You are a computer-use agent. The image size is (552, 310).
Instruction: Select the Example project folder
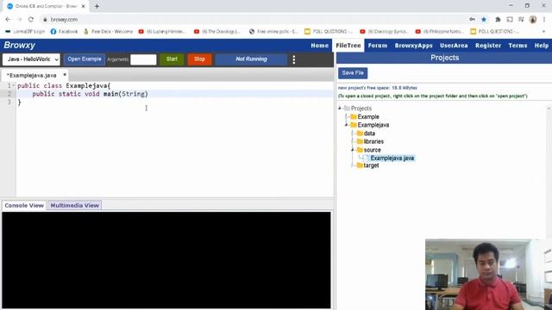point(368,117)
